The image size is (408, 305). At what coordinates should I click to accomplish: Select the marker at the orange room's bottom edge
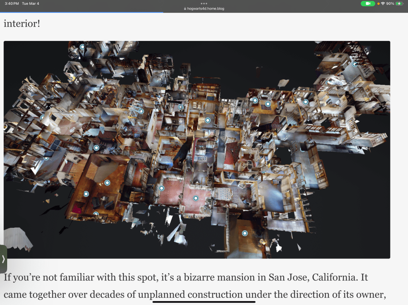pos(96,214)
